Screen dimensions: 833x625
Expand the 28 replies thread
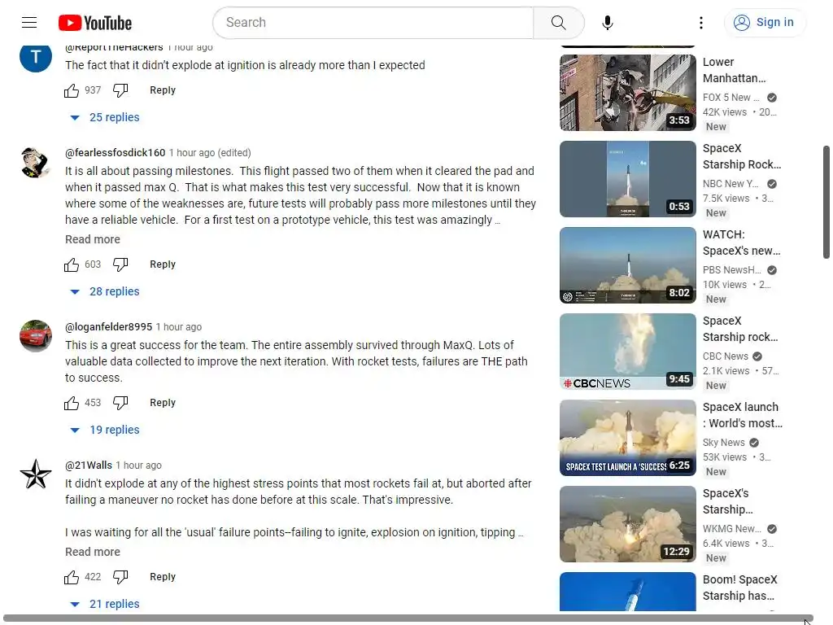click(x=105, y=292)
